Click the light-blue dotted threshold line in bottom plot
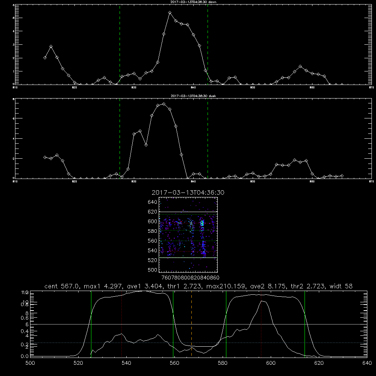376x376 pixels. 199,343
